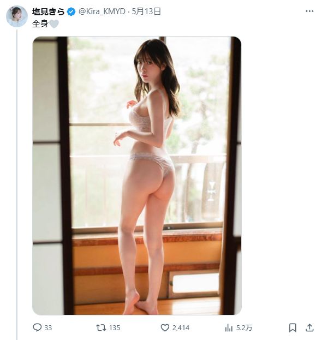This screenshot has height=340, width=322.
Task: Repost using the retweet arrows icon
Action: tap(101, 327)
